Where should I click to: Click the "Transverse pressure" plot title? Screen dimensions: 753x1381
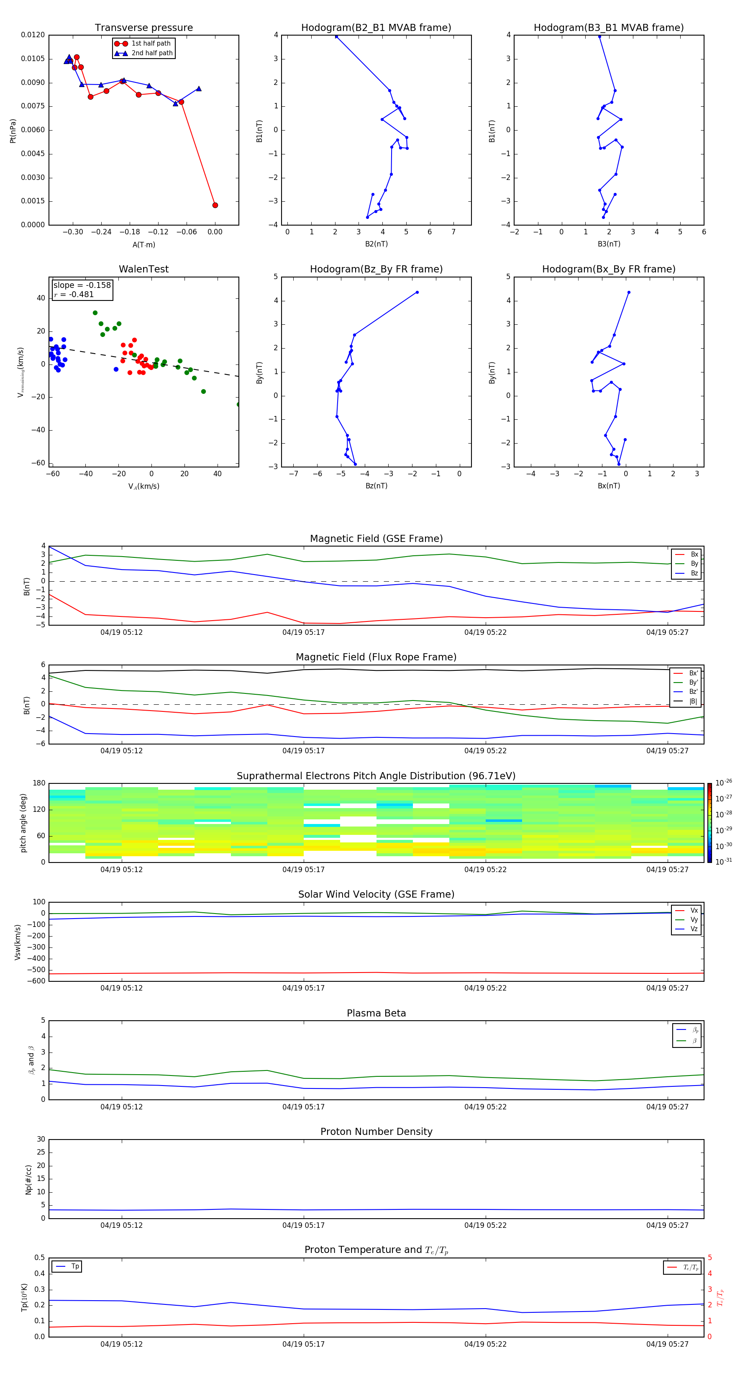pos(143,28)
